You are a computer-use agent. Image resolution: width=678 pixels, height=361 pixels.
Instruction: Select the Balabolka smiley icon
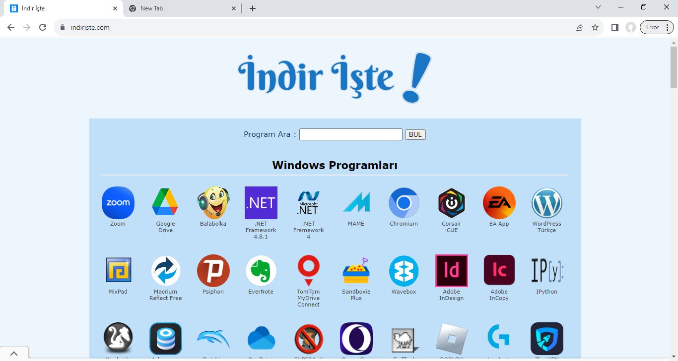213,203
